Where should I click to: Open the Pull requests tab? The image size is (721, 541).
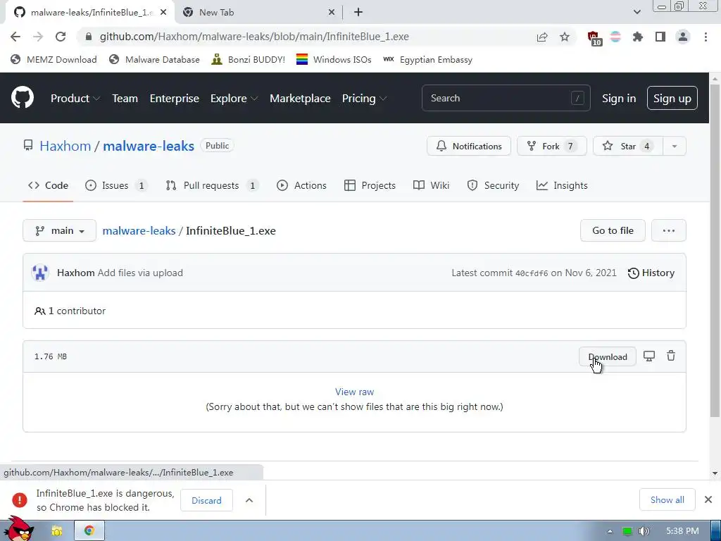click(211, 185)
